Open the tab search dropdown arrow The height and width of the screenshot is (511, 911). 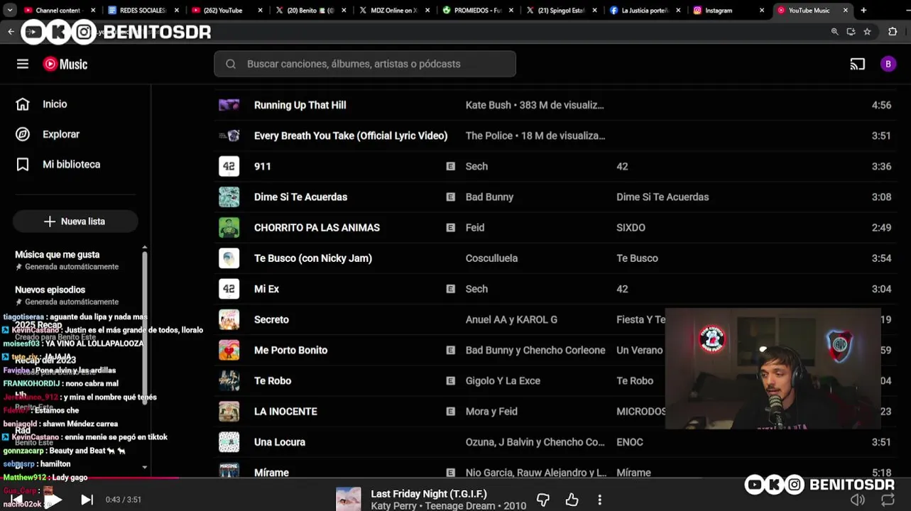click(10, 10)
